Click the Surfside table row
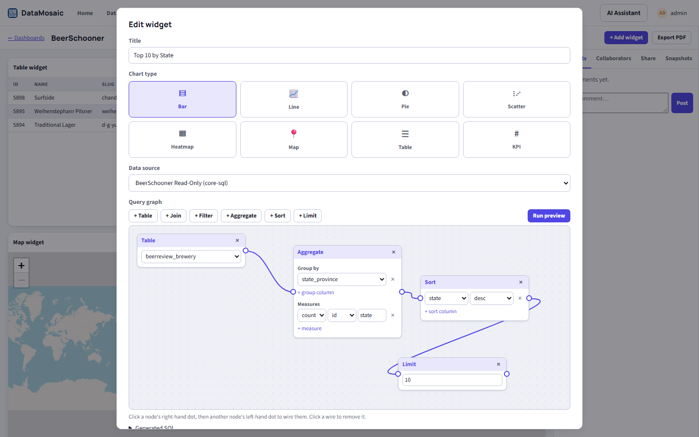Screen dimensions: 699x437 click(x=63, y=98)
